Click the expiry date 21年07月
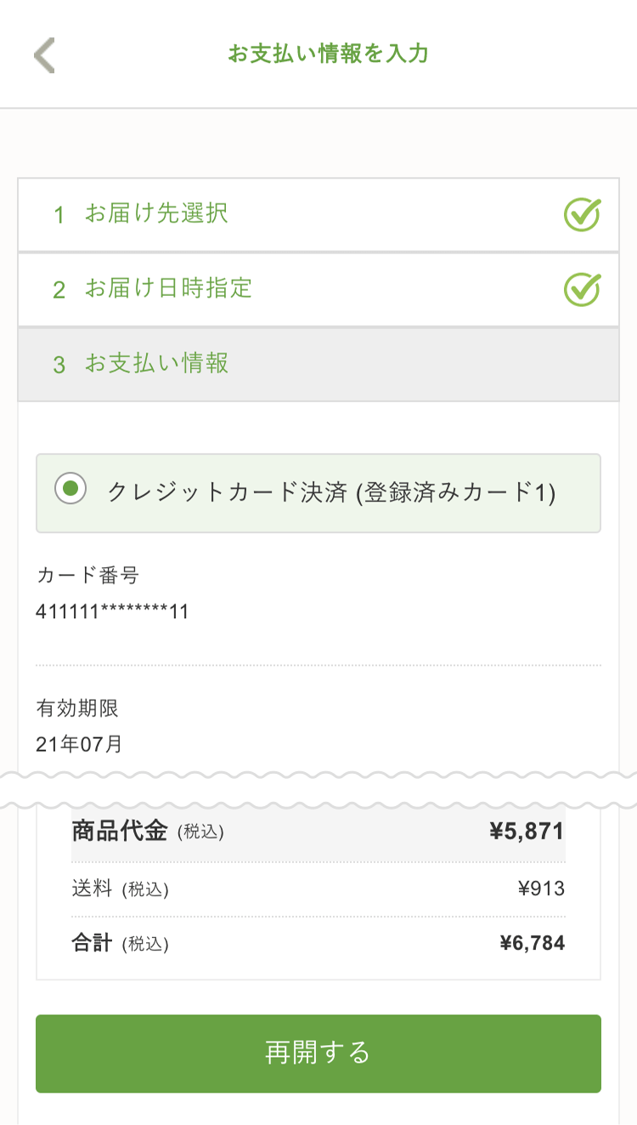Image resolution: width=637 pixels, height=1125 pixels. 80,744
